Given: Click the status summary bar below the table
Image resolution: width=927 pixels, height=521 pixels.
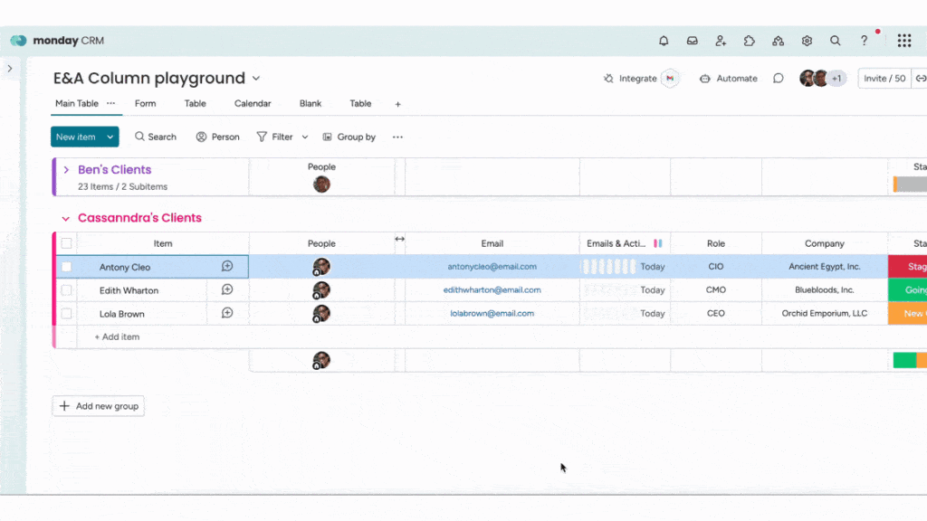Looking at the screenshot, I should [x=910, y=360].
